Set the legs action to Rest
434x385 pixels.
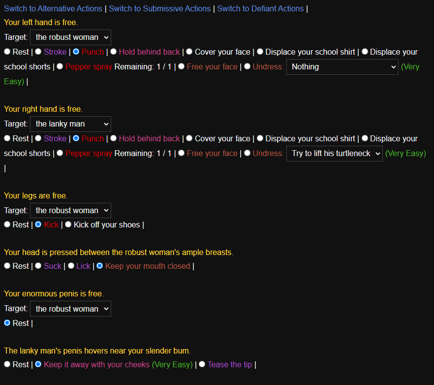coord(7,225)
